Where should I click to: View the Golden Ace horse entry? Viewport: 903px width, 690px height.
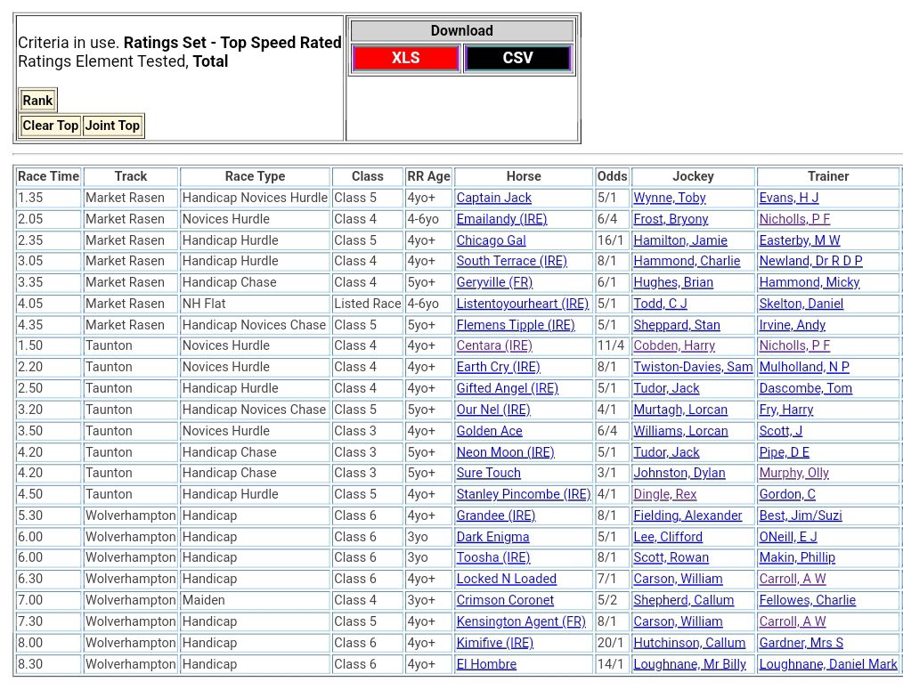click(x=489, y=431)
